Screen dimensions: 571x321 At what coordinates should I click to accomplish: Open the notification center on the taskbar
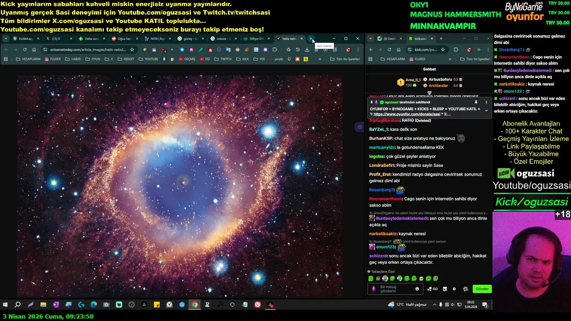click(485, 305)
